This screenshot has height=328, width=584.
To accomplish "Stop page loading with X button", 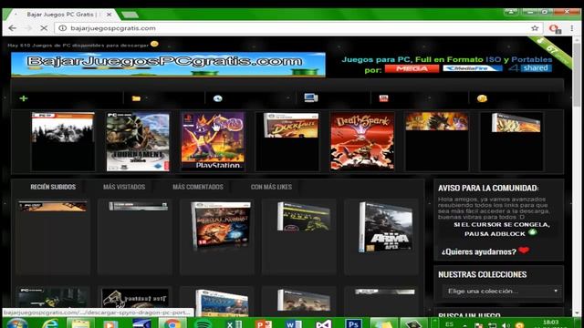I will click(44, 28).
